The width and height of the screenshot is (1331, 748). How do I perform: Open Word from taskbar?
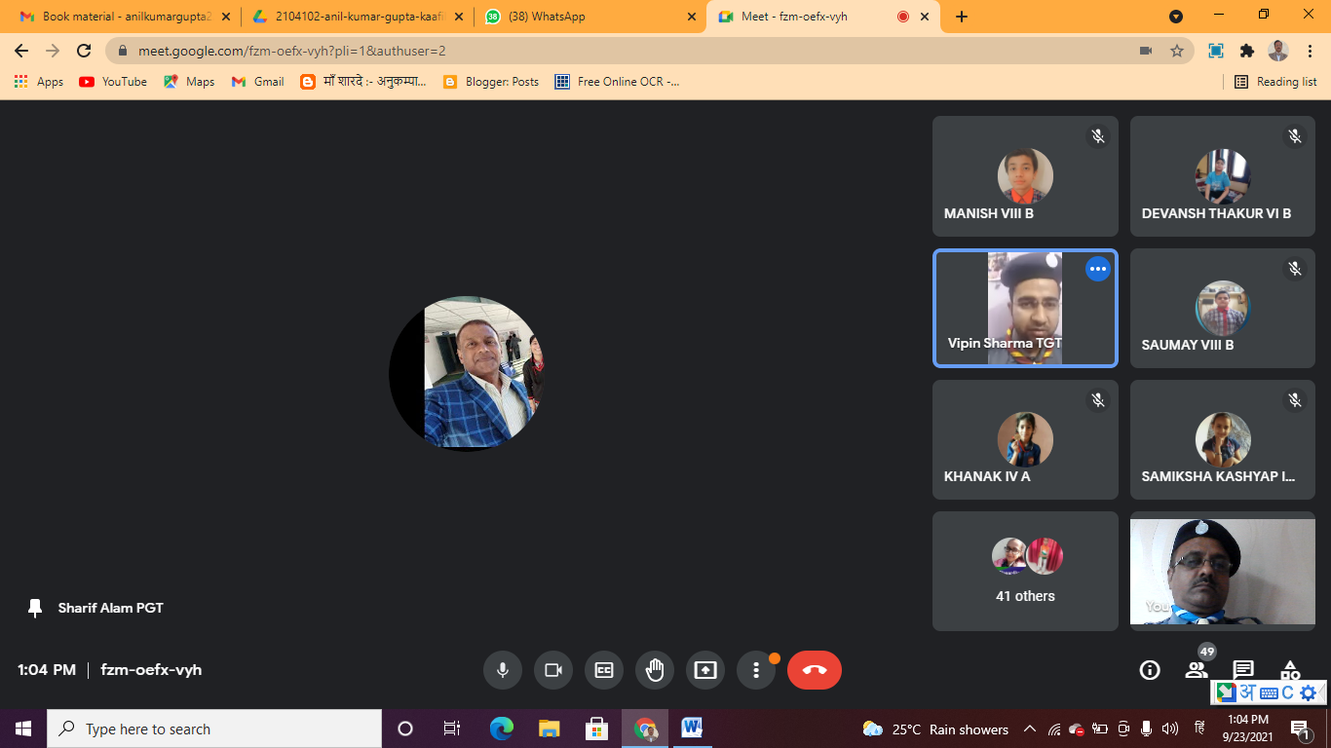click(x=692, y=729)
